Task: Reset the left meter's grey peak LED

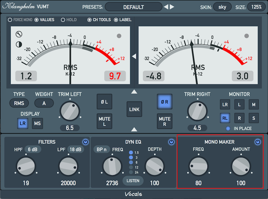Action: 119,36
